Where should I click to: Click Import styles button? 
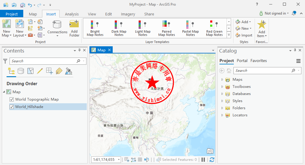click(x=244, y=35)
